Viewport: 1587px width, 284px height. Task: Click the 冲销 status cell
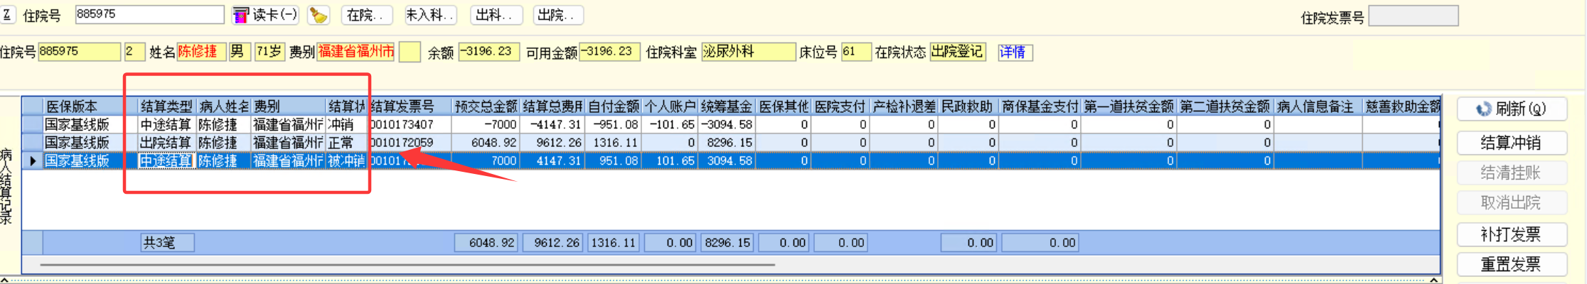(346, 124)
